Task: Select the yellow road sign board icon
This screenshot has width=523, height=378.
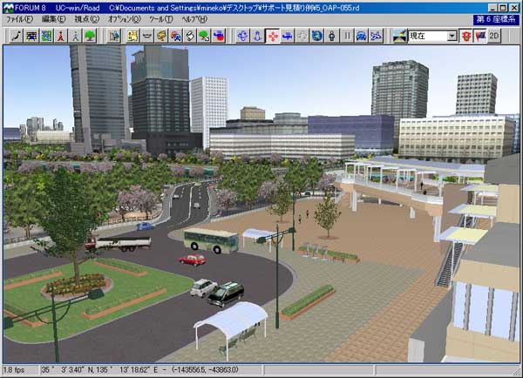Action: click(x=162, y=36)
